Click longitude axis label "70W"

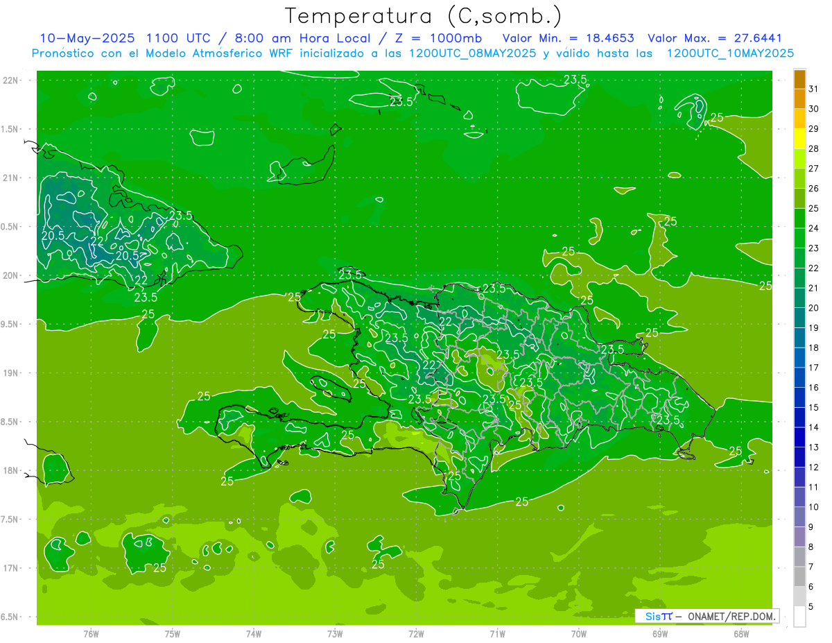(x=579, y=633)
